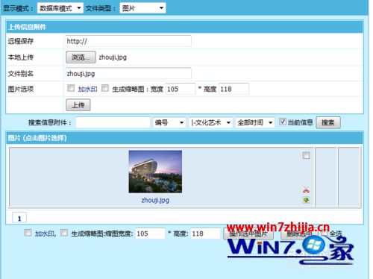Click the 搜索 search button
The height and width of the screenshot is (279, 373).
pos(328,122)
